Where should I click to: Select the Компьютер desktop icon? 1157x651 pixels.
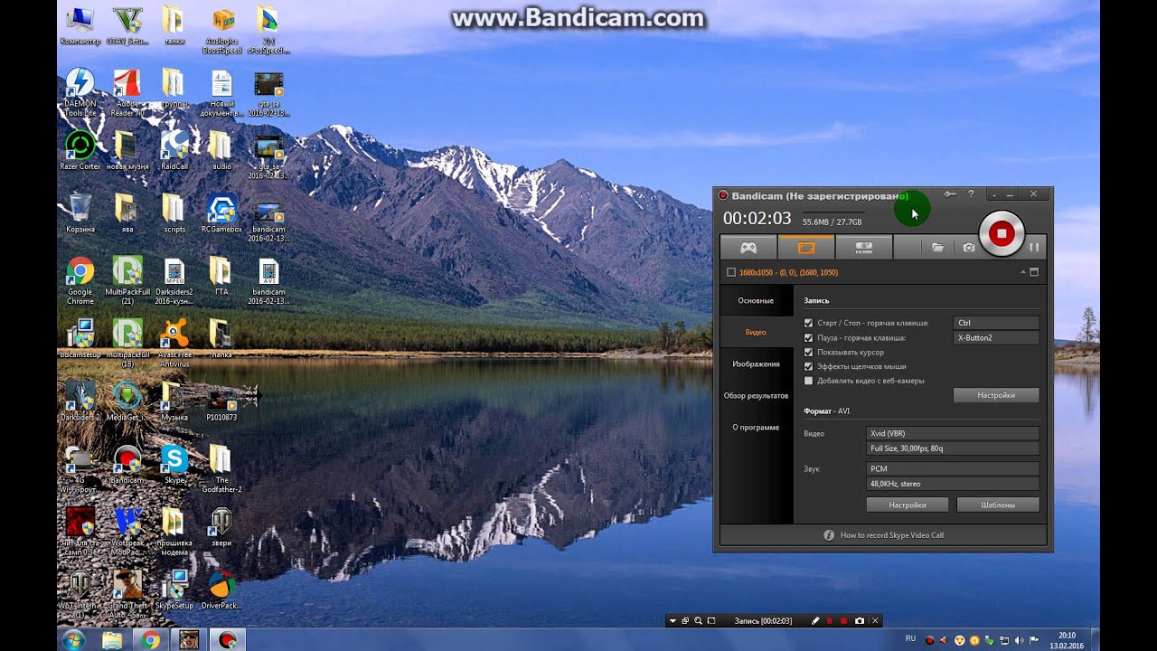click(80, 25)
